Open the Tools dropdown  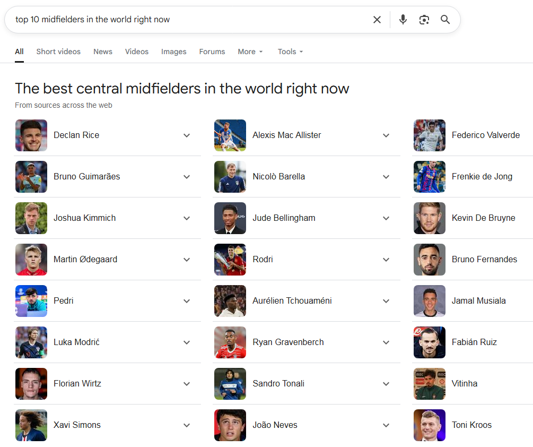(290, 51)
